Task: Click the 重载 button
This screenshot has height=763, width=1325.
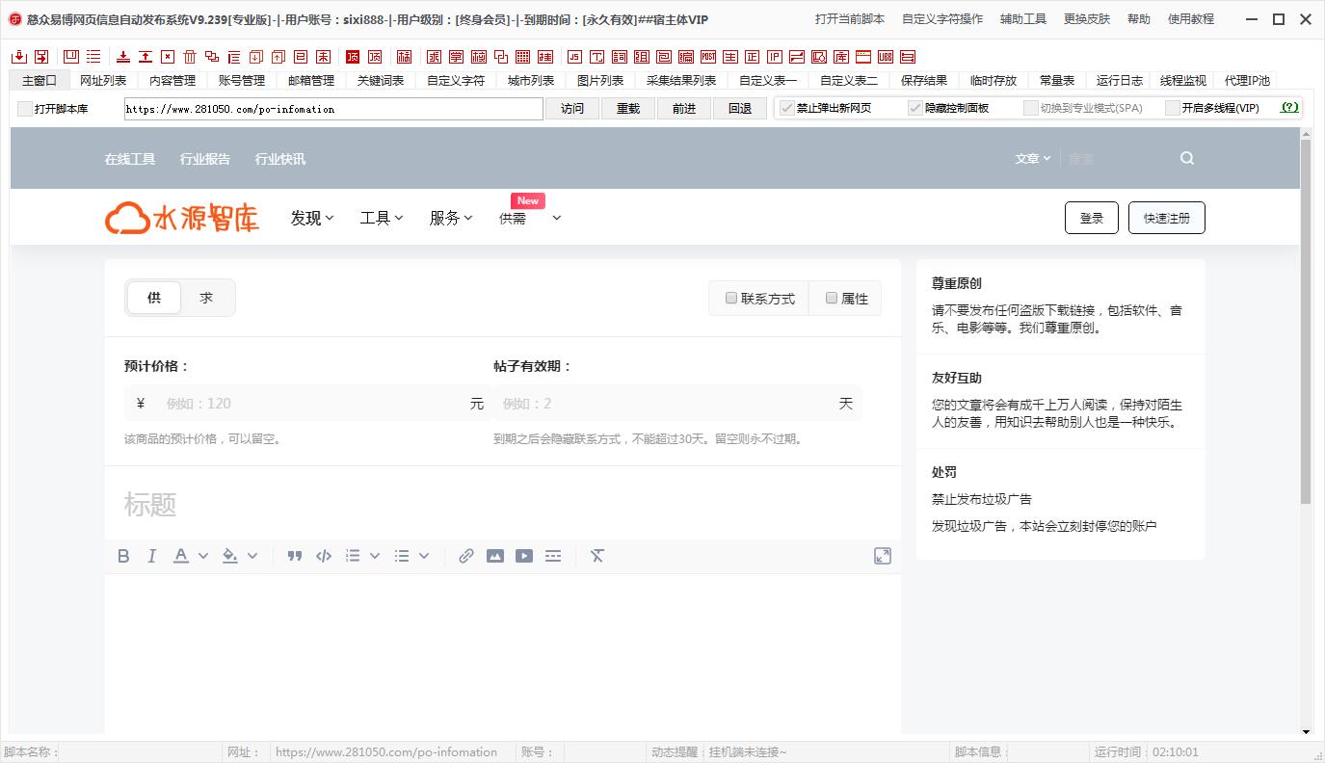Action: 628,109
